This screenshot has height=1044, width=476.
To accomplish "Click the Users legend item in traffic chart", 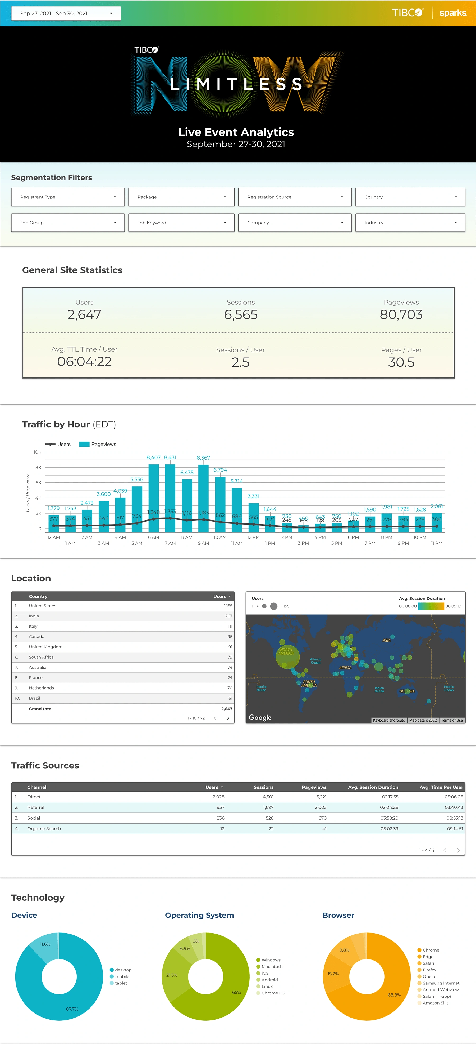I will [58, 444].
